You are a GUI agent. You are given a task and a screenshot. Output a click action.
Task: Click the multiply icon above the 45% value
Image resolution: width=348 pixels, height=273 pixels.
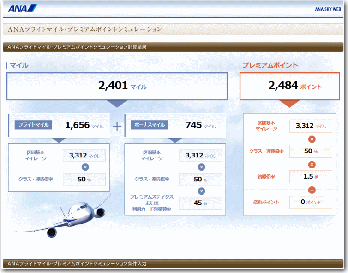pyautogui.click(x=201, y=191)
